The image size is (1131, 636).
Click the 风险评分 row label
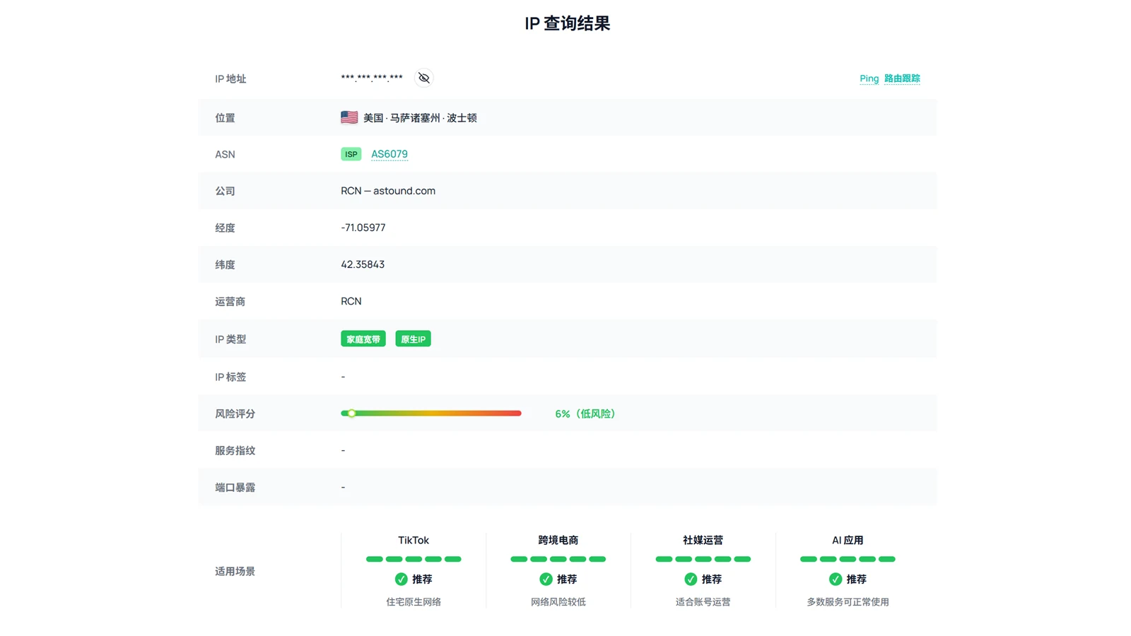point(235,413)
